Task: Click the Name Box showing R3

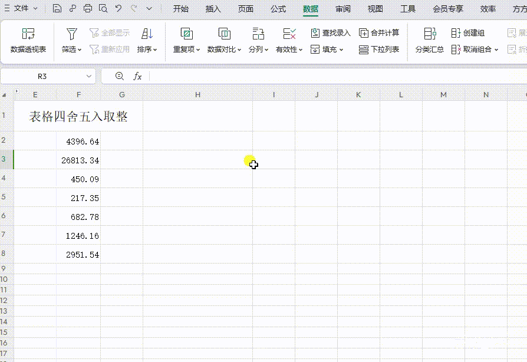Action: coord(42,76)
